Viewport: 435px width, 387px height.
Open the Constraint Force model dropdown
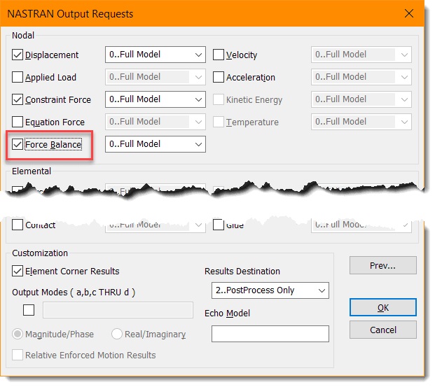tap(156, 99)
